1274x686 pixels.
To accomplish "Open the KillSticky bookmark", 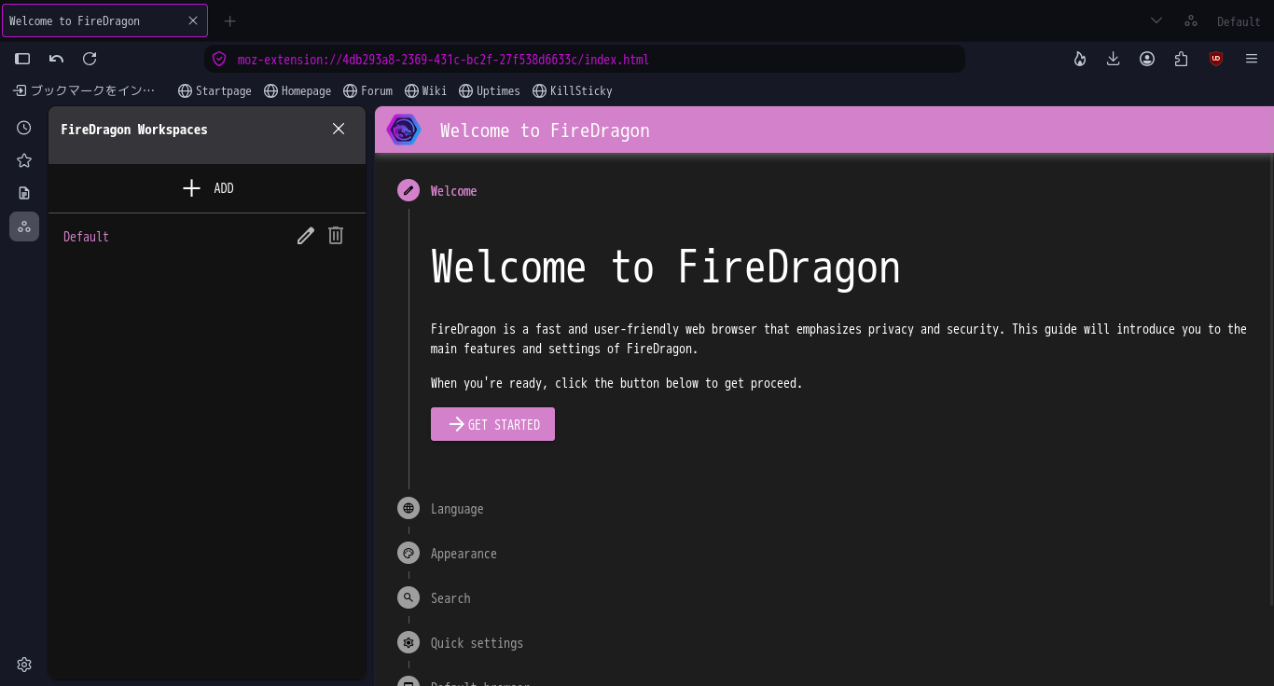I will pyautogui.click(x=572, y=90).
